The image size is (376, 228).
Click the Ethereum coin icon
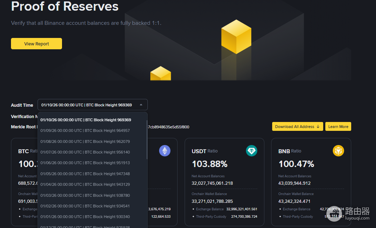[165, 151]
